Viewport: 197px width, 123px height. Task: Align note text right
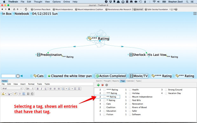tap(59, 89)
